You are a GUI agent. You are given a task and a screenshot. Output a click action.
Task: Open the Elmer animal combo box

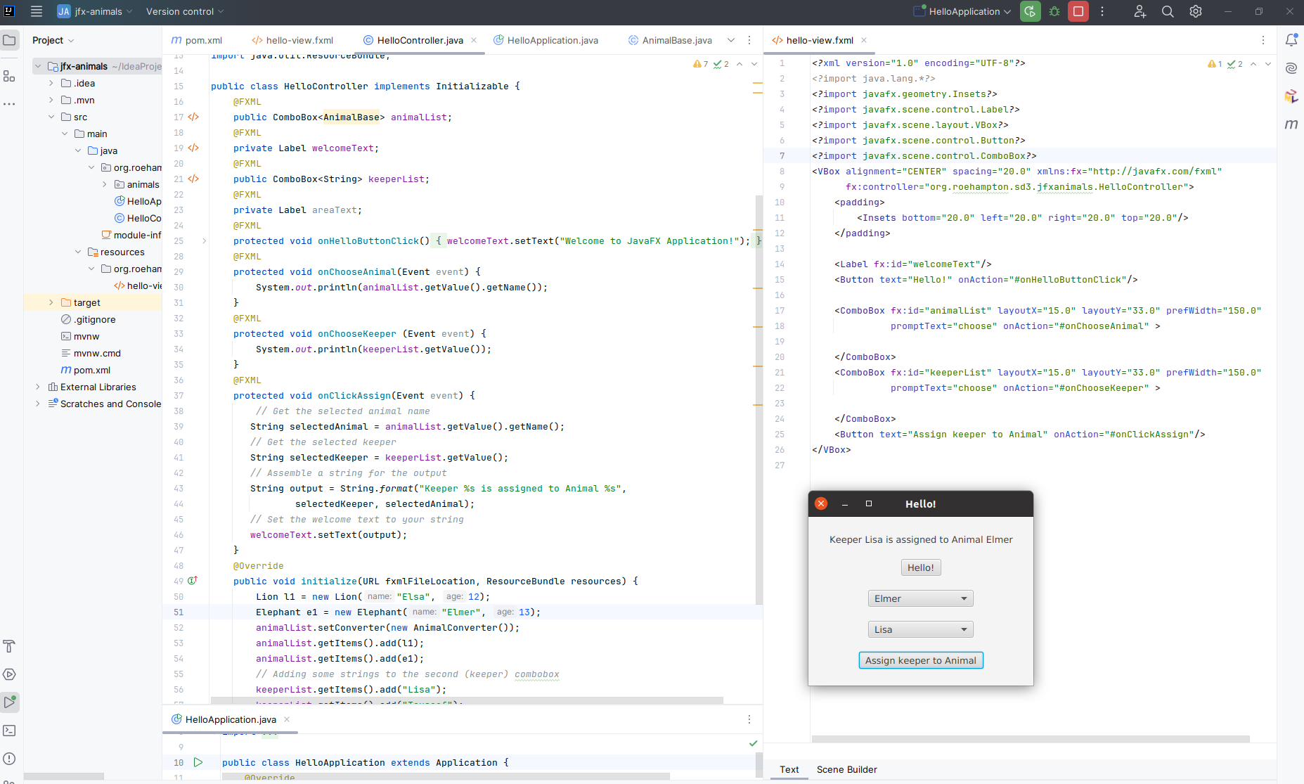[x=921, y=598]
